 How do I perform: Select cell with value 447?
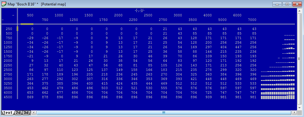(x=238, y=47)
